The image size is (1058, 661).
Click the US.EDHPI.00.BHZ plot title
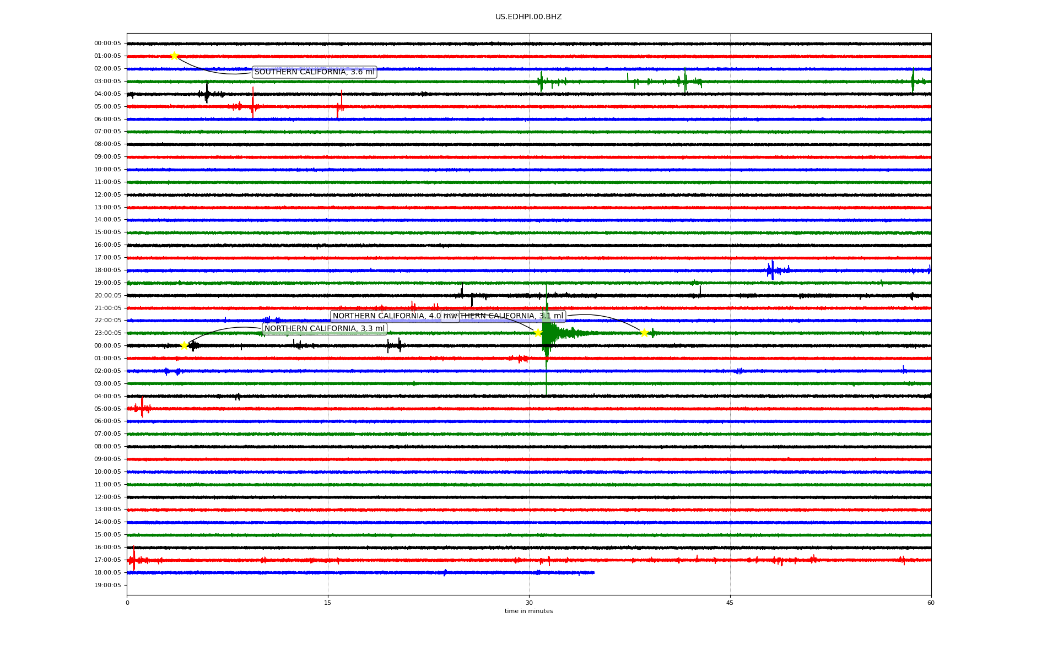(528, 17)
